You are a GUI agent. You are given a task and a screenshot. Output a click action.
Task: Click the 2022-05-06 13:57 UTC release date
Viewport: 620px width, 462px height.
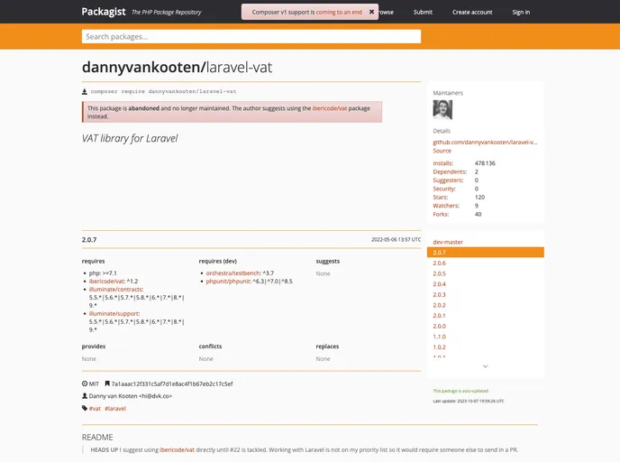point(397,239)
